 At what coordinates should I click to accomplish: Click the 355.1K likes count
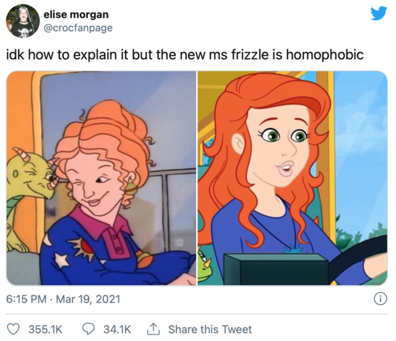[45, 329]
